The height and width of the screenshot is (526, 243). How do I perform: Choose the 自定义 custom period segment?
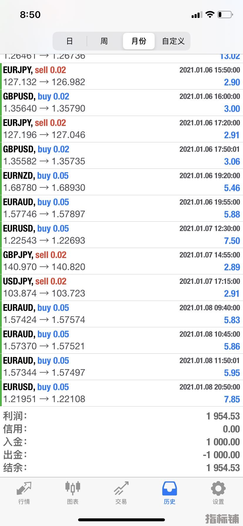click(x=173, y=41)
